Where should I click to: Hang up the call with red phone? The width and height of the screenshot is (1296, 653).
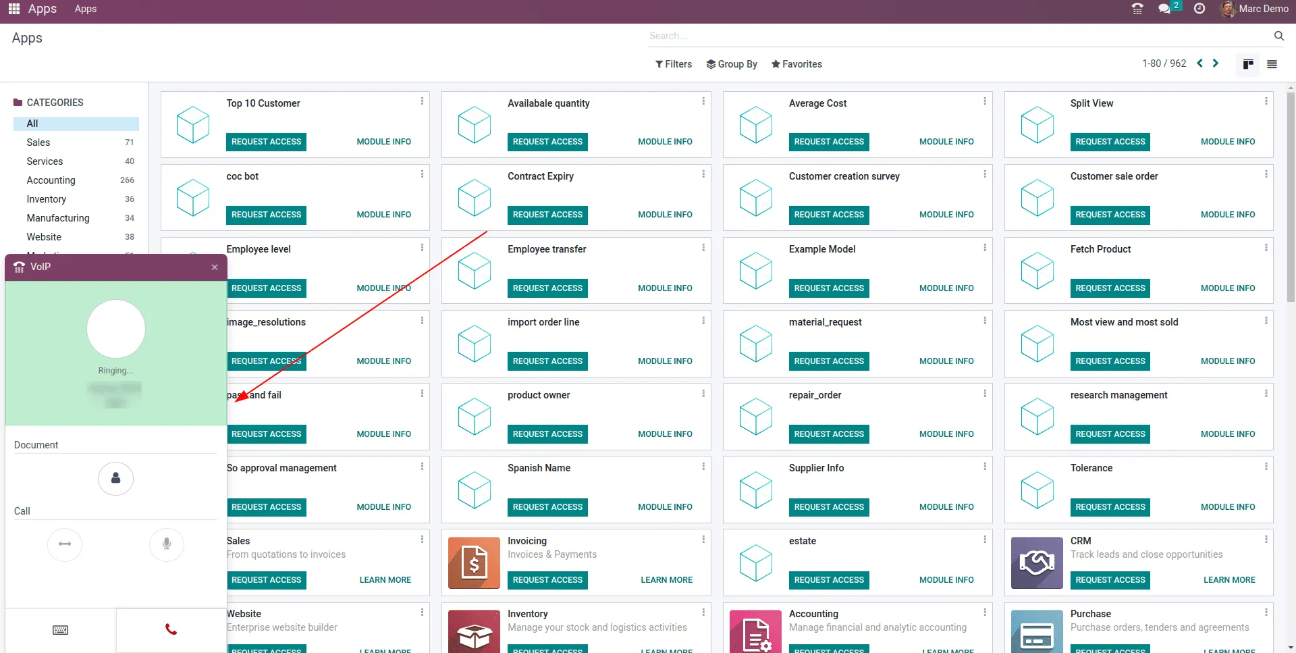[x=171, y=630]
